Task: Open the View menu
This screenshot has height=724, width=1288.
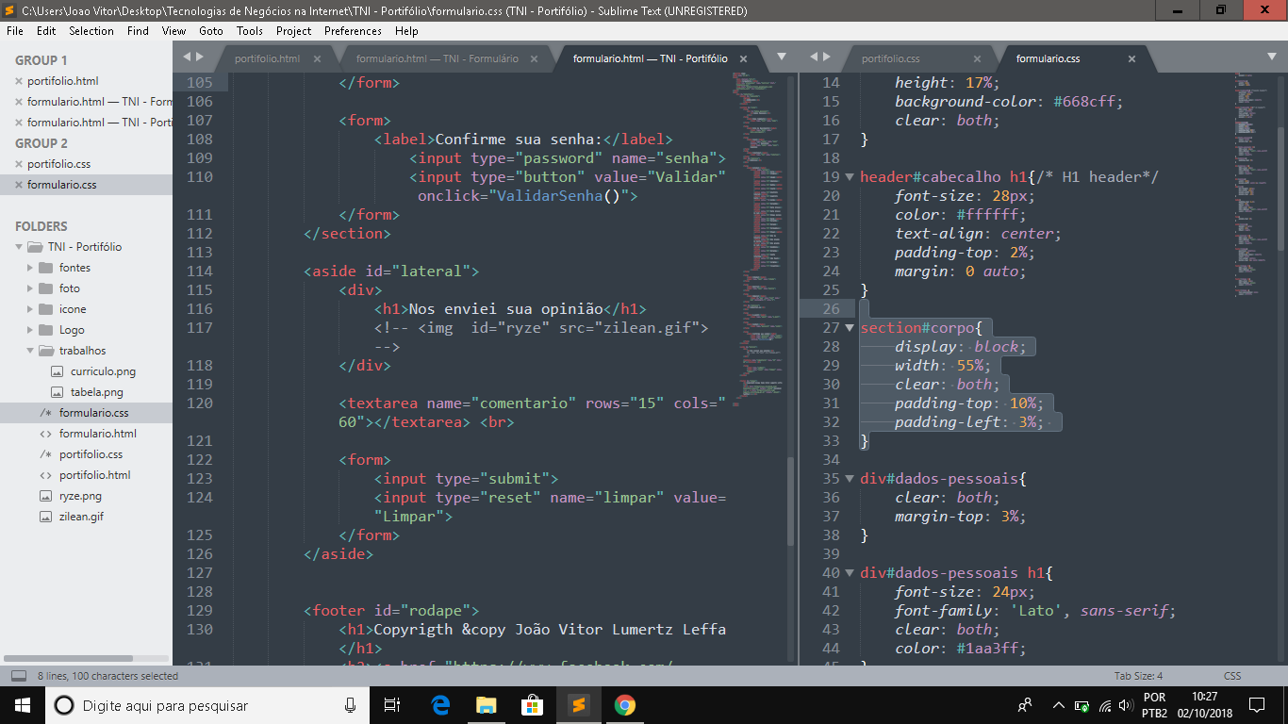Action: point(173,31)
